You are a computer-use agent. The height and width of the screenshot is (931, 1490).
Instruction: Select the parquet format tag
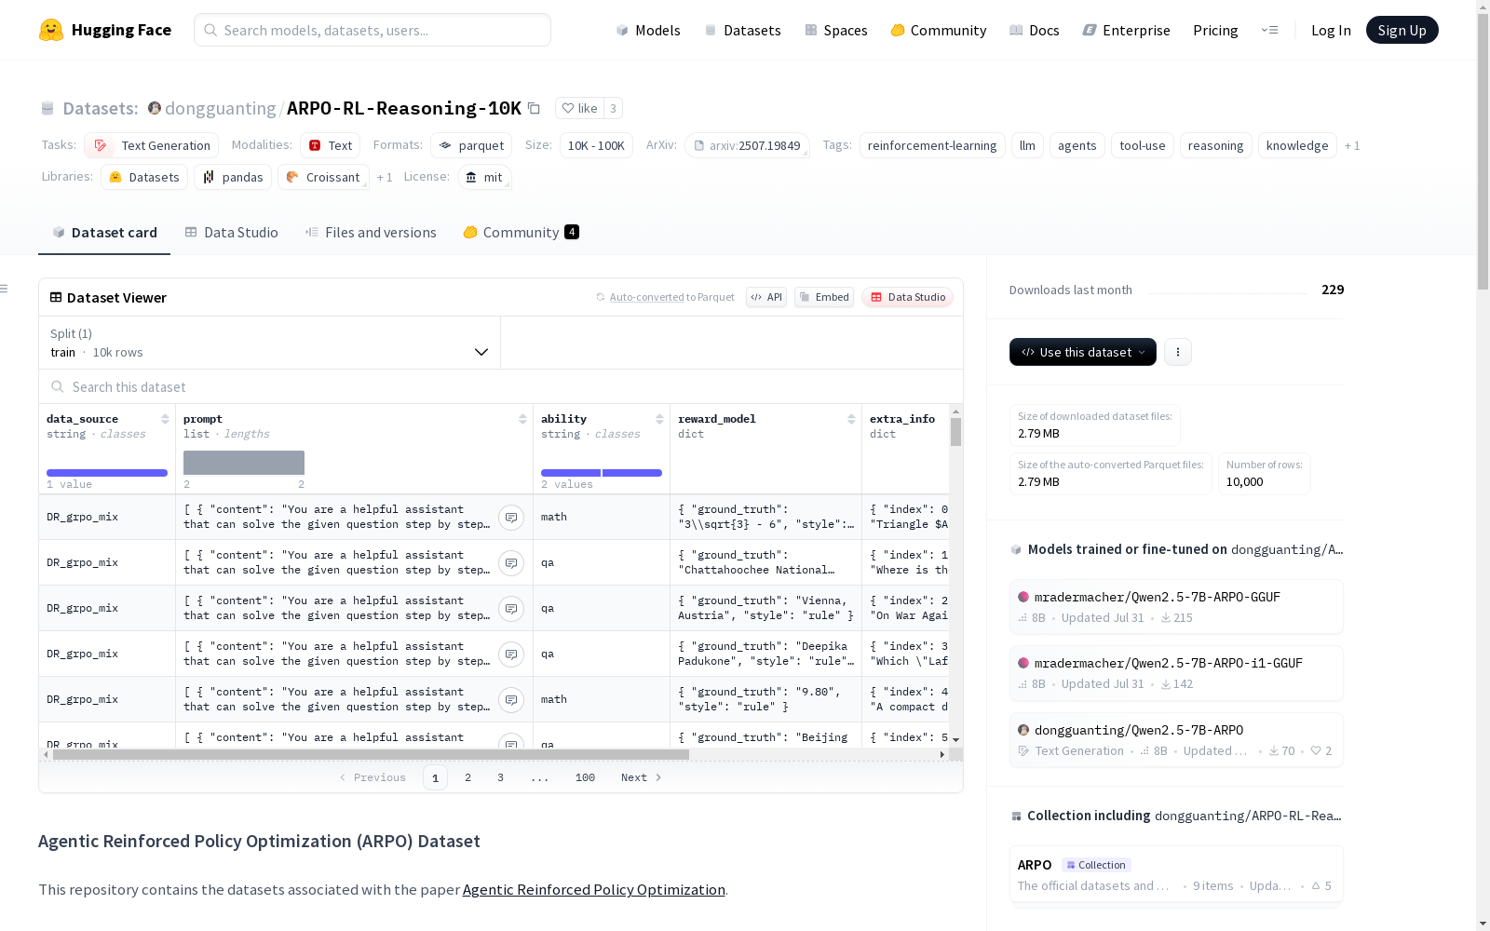(471, 146)
